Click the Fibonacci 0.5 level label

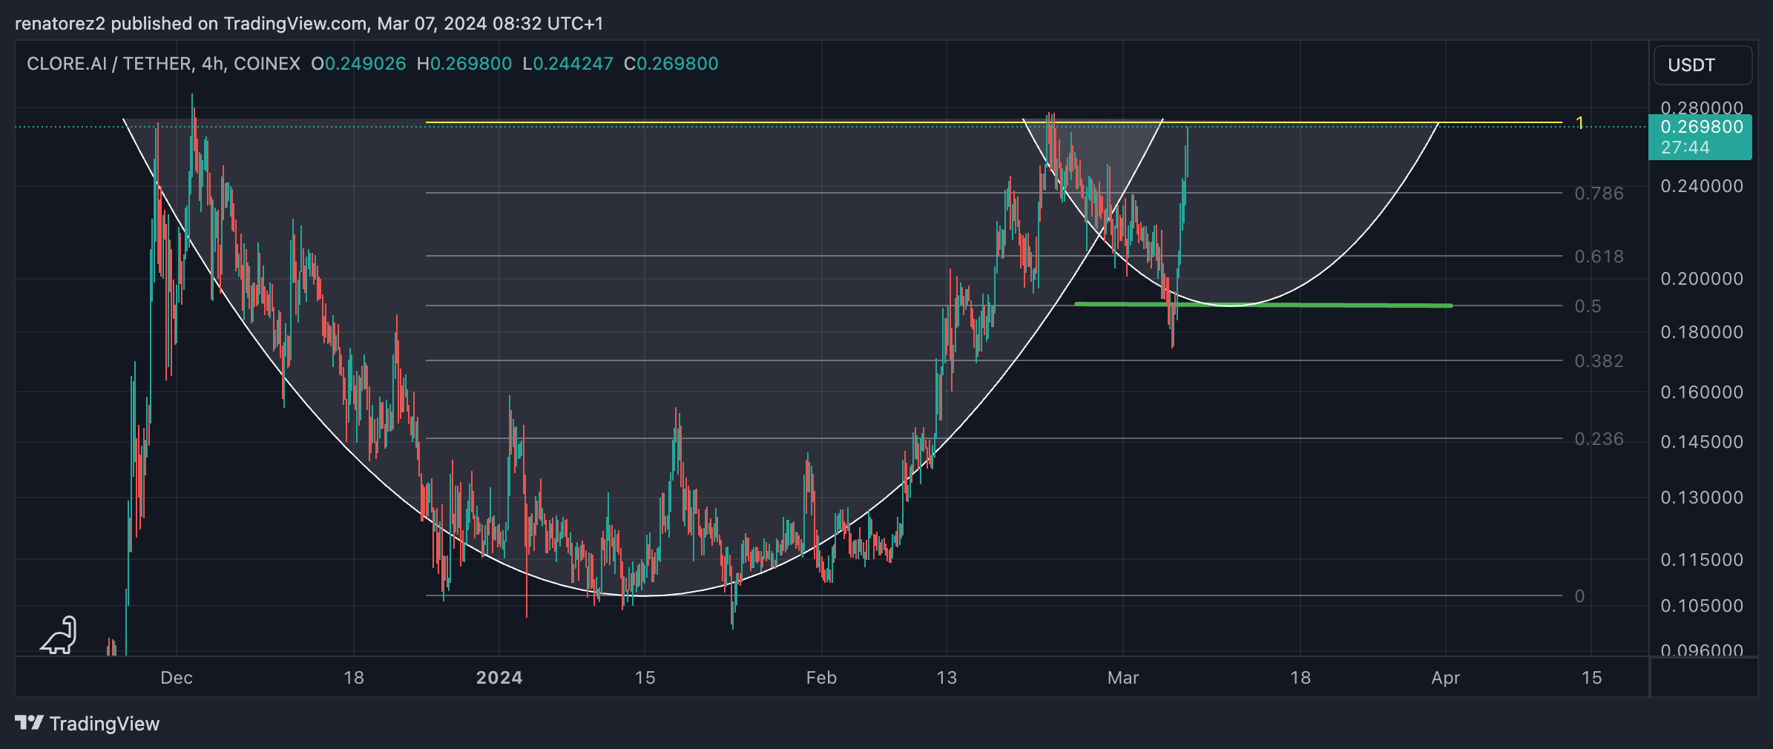tap(1588, 306)
